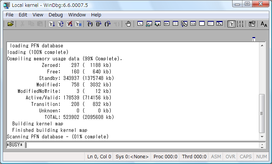This screenshot has height=164, width=272.
Task: Click the Break execution icon
Action: click(78, 24)
